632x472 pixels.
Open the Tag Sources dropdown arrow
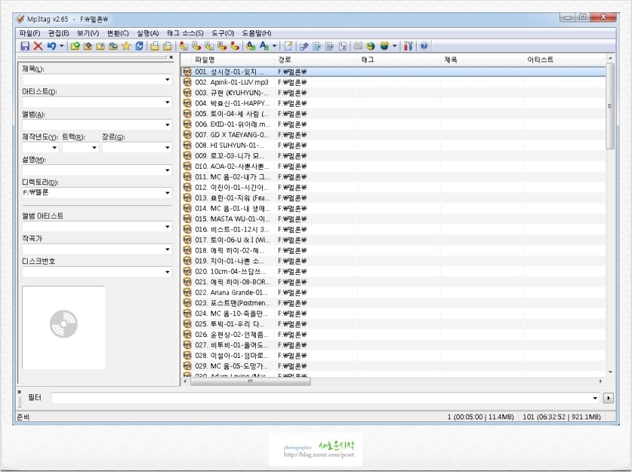394,46
